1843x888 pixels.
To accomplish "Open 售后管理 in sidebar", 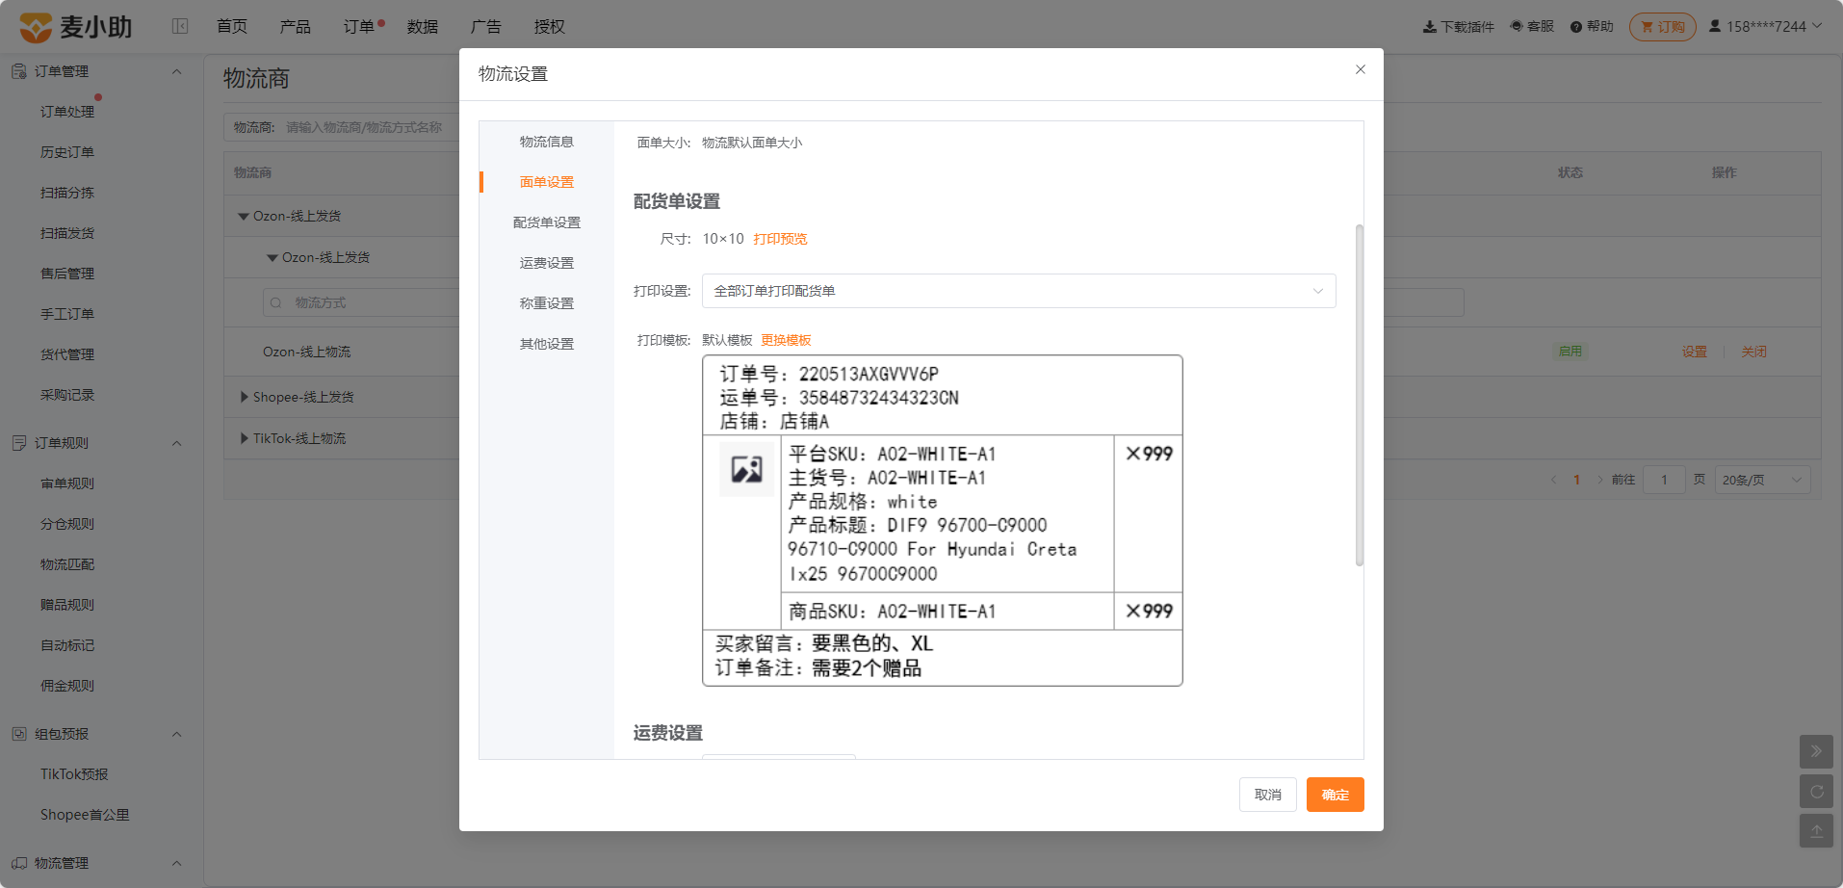I will point(67,274).
